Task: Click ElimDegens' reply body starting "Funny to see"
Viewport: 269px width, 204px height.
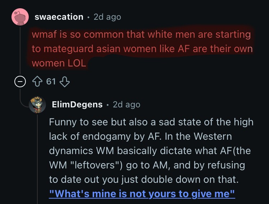Action: click(x=151, y=150)
